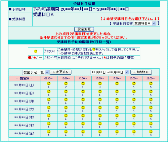The width and height of the screenshot is (168, 142).
Task: Click the Friday (金) date row label
Action: pyautogui.click(x=24, y=133)
